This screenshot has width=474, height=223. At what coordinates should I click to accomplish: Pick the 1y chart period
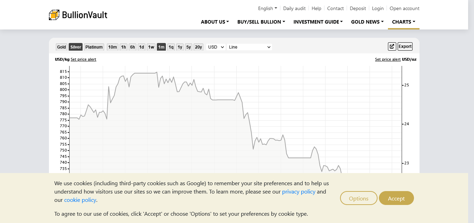[x=180, y=47]
